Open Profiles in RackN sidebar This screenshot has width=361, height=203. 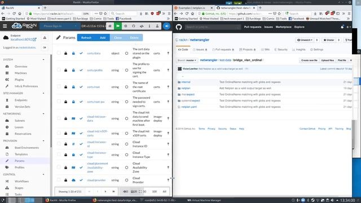19,167
